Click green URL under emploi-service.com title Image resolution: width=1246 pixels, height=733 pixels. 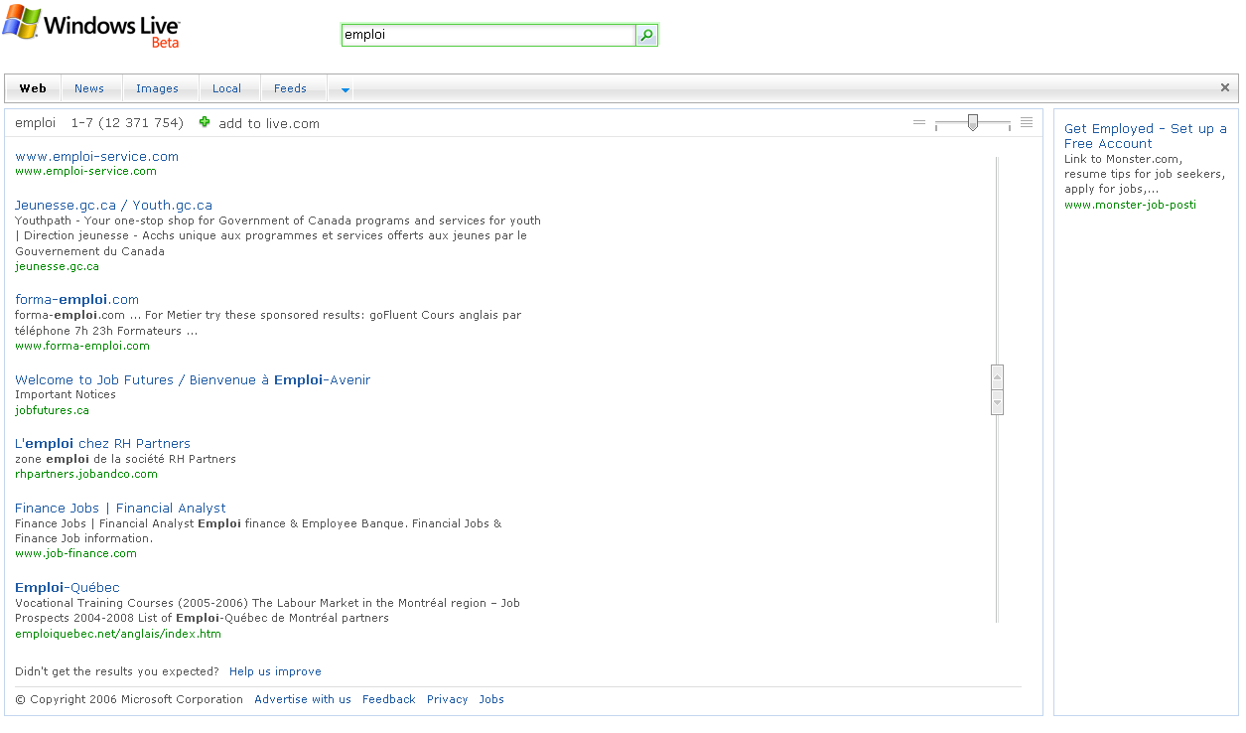tap(85, 171)
